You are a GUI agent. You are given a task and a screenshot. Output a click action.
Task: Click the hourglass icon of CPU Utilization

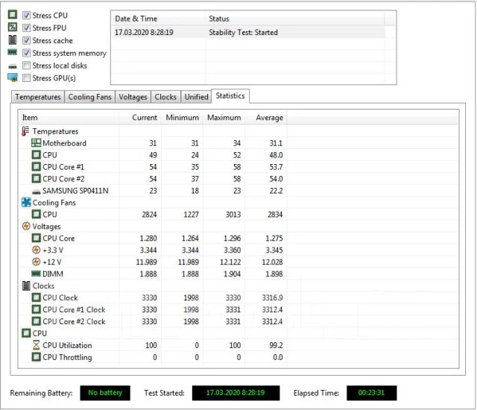click(37, 345)
